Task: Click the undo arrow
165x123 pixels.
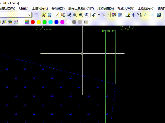Action: 94,15
